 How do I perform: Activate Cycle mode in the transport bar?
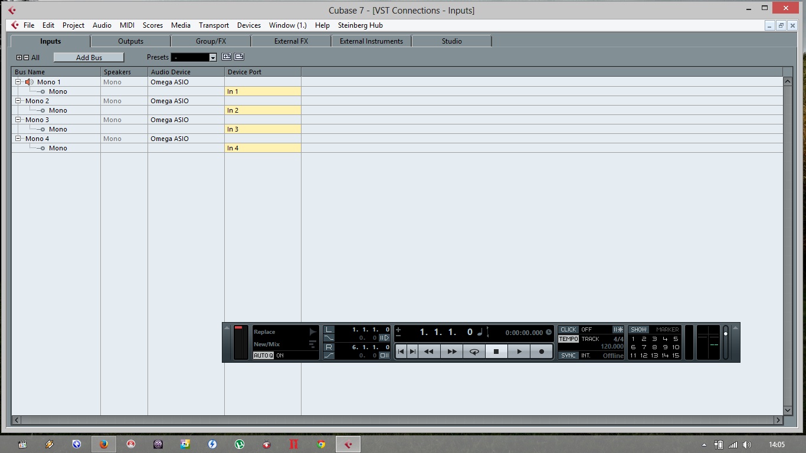click(x=474, y=351)
